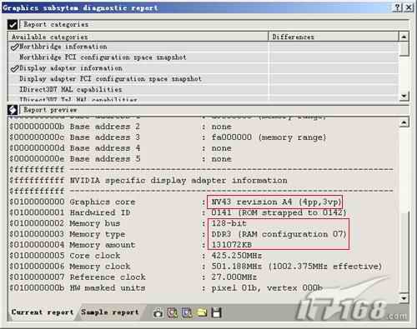Select the '27.000MHz' reference clock value

[x=234, y=277]
